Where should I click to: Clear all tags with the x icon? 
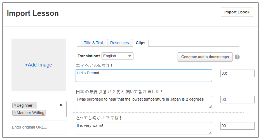tap(61, 105)
